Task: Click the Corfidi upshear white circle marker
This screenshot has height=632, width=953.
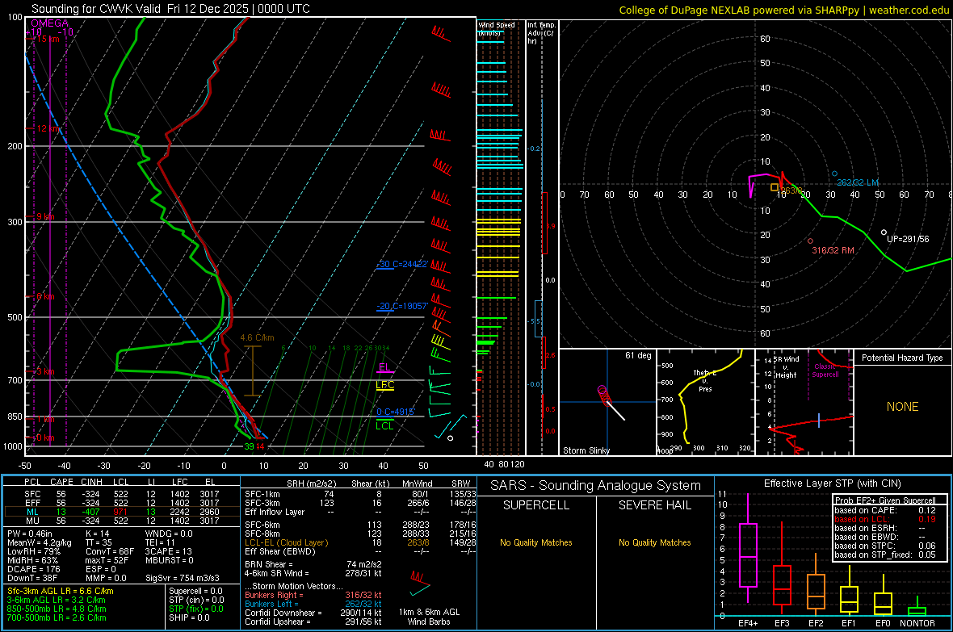Action: click(884, 232)
